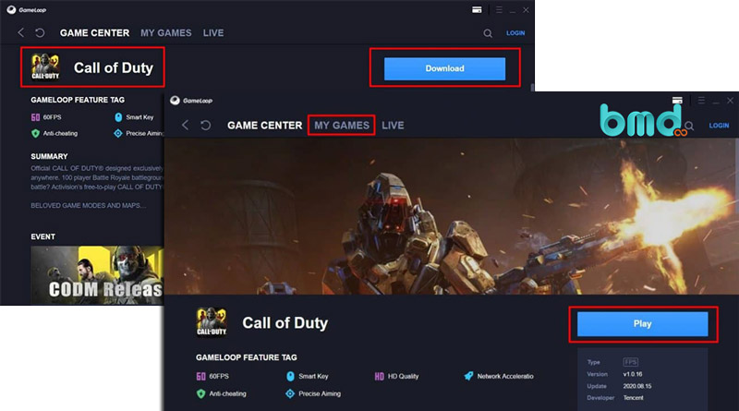Viewport: 739px width, 411px height.
Task: Minimize the front Gameloop window
Action: [x=716, y=101]
